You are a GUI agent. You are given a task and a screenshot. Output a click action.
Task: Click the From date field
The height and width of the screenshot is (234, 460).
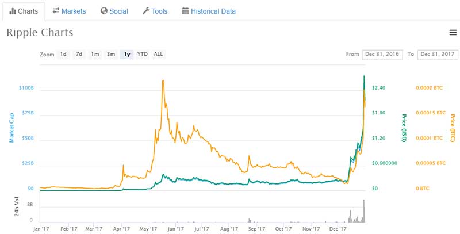382,55
